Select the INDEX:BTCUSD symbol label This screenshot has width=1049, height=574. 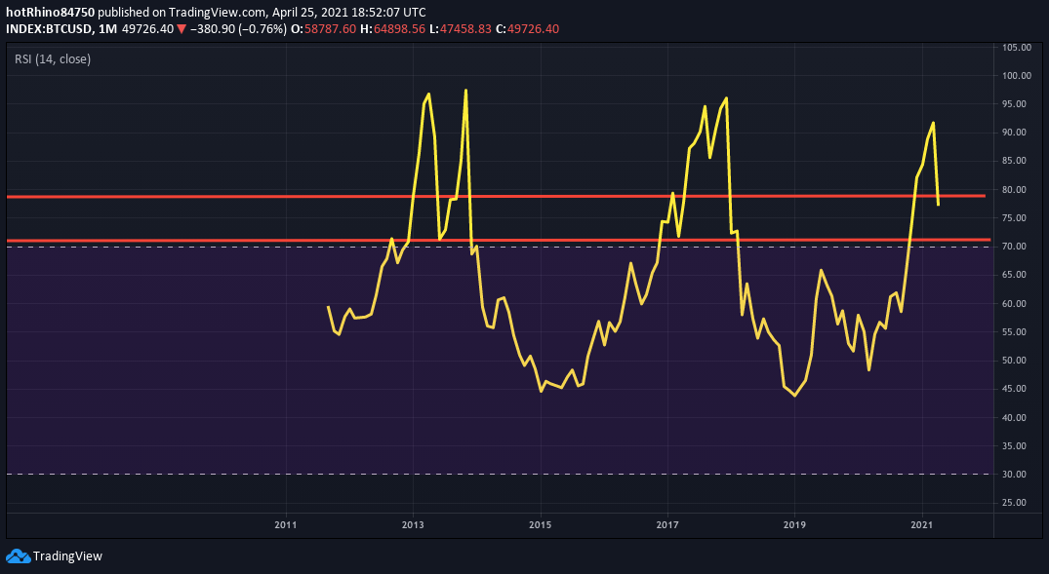[49, 29]
